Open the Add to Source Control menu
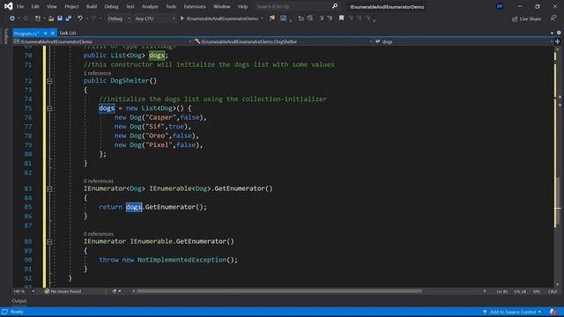 [512, 312]
